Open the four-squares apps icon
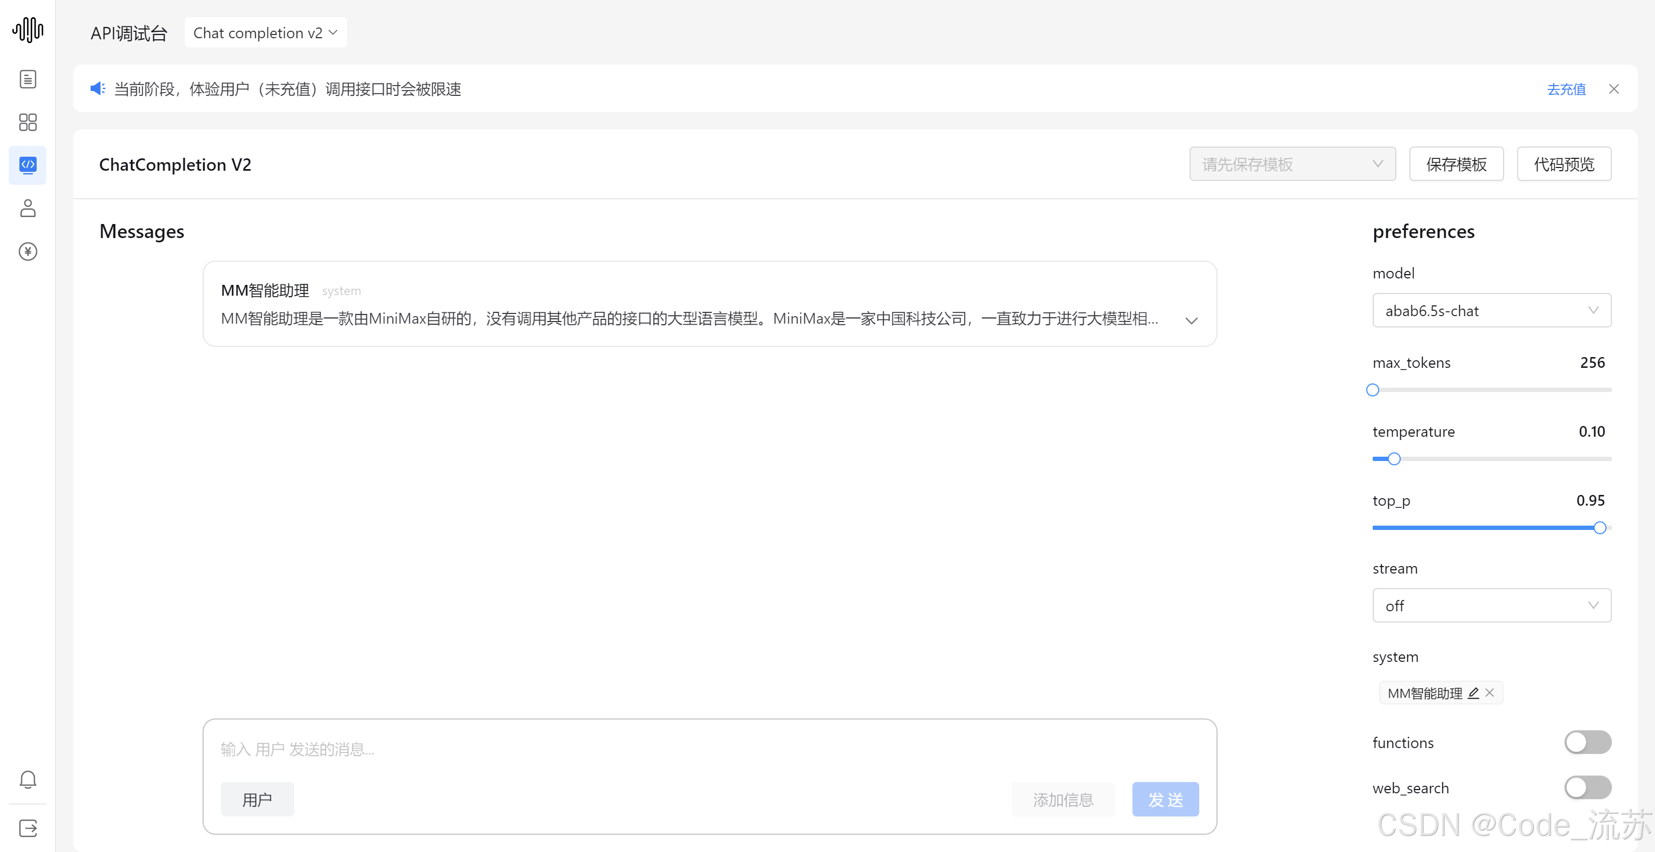The height and width of the screenshot is (852, 1655). tap(27, 122)
